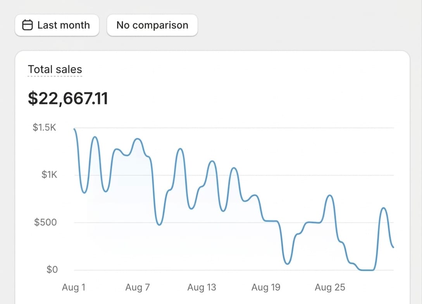Click the $22,667.11 total sales figure
The height and width of the screenshot is (304, 422).
(68, 98)
